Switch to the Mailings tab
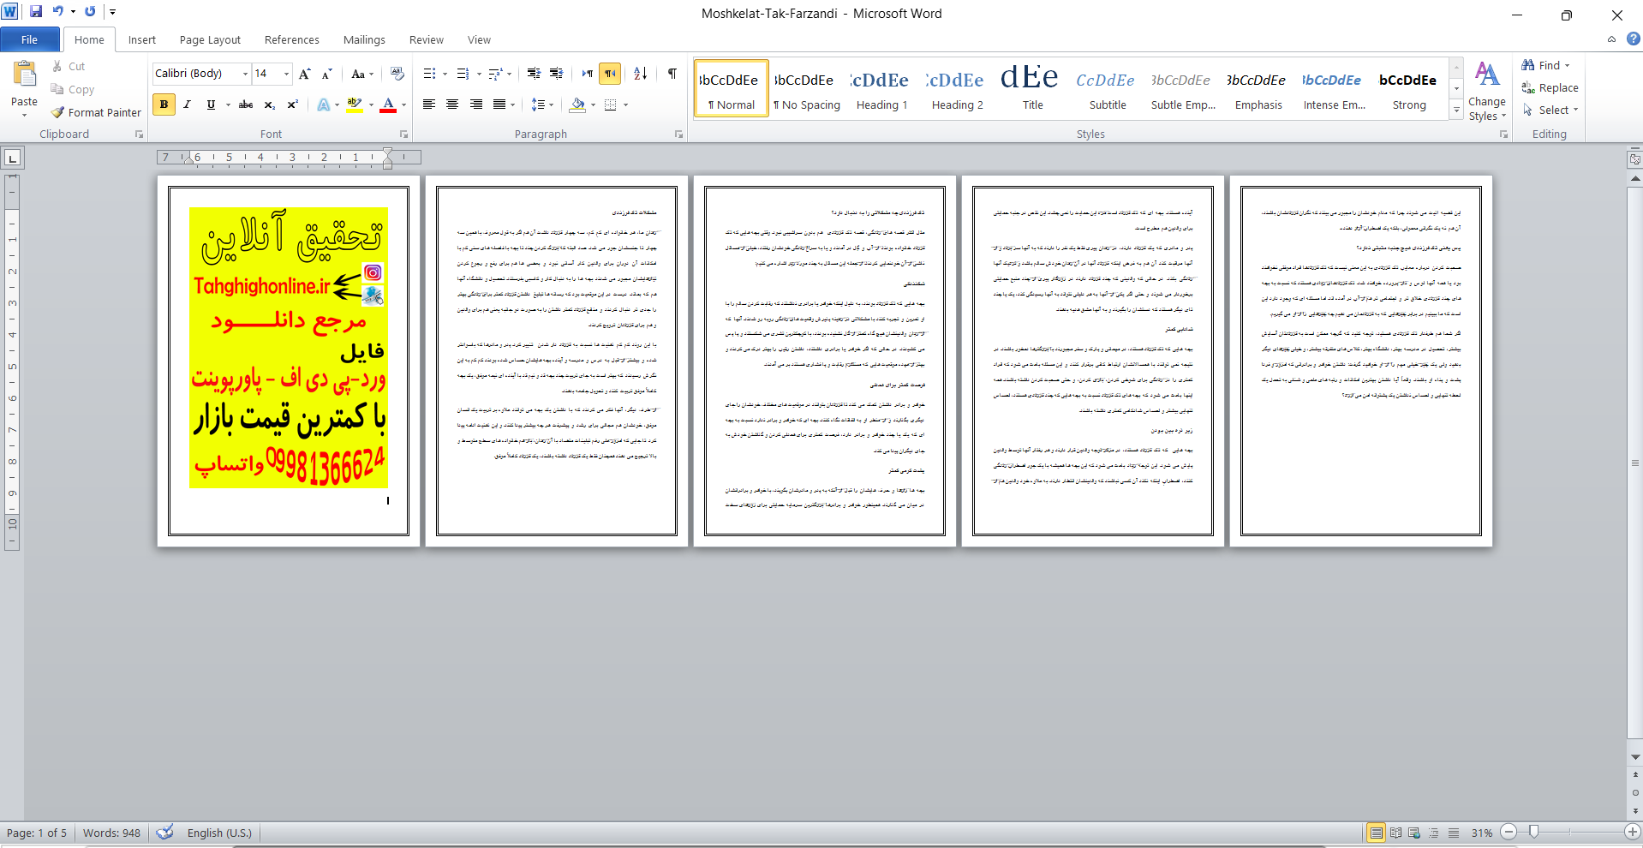Screen dimensions: 1643x848 [x=364, y=39]
